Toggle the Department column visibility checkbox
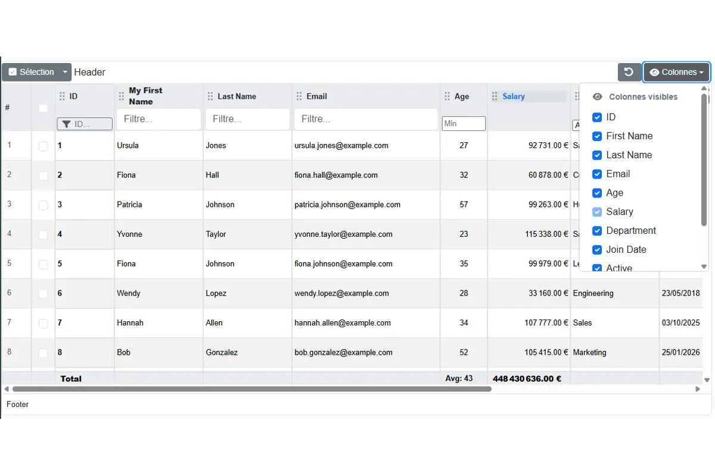 [x=597, y=231]
